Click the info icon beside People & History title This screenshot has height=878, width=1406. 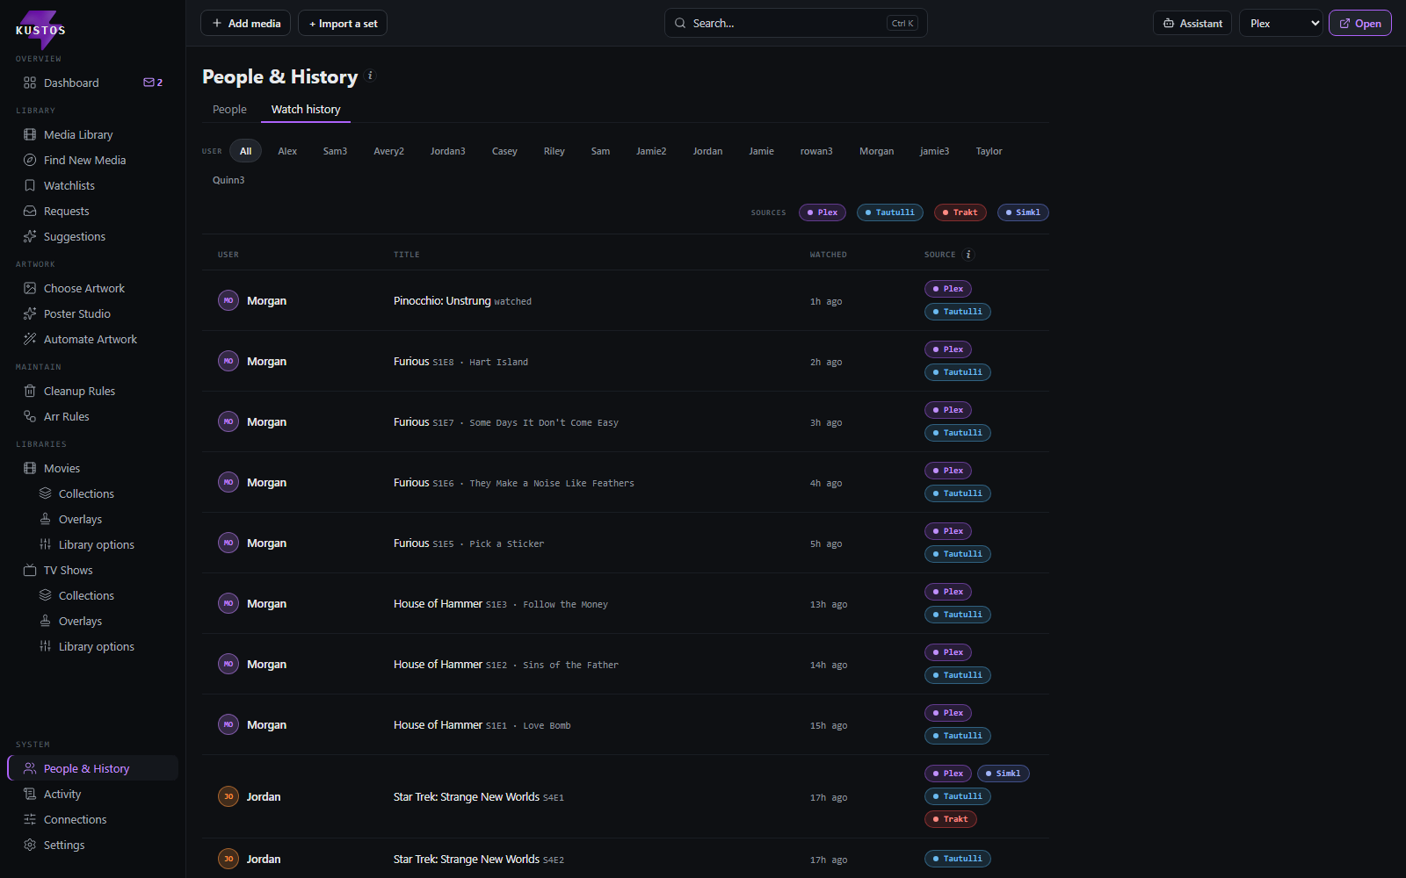coord(370,76)
